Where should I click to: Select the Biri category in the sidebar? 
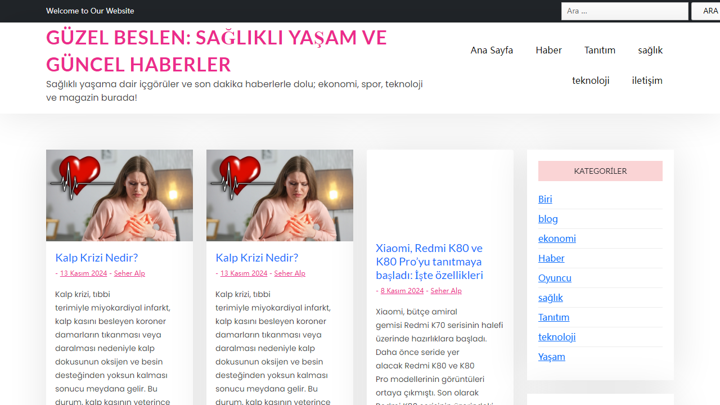pos(545,199)
